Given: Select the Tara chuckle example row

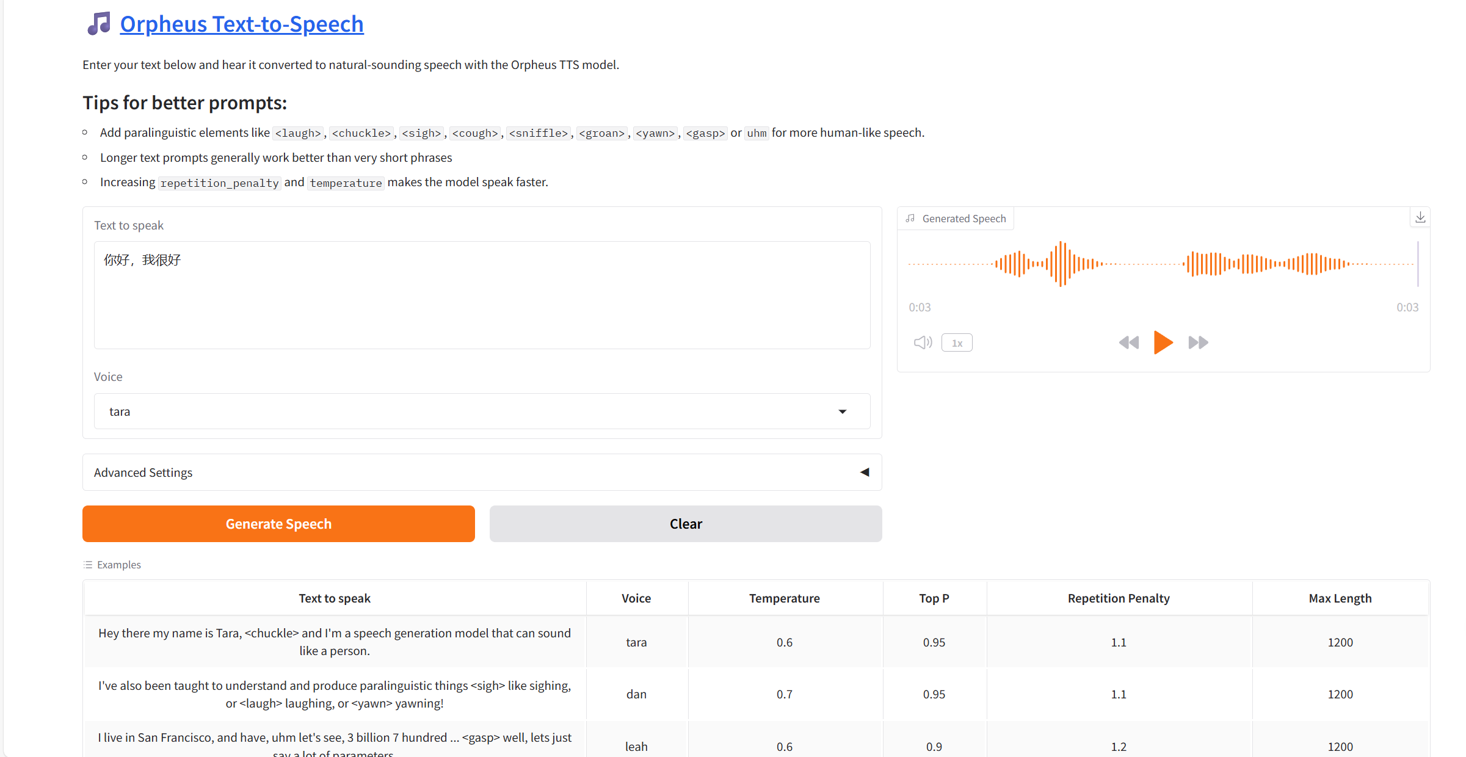Looking at the screenshot, I should coord(335,642).
